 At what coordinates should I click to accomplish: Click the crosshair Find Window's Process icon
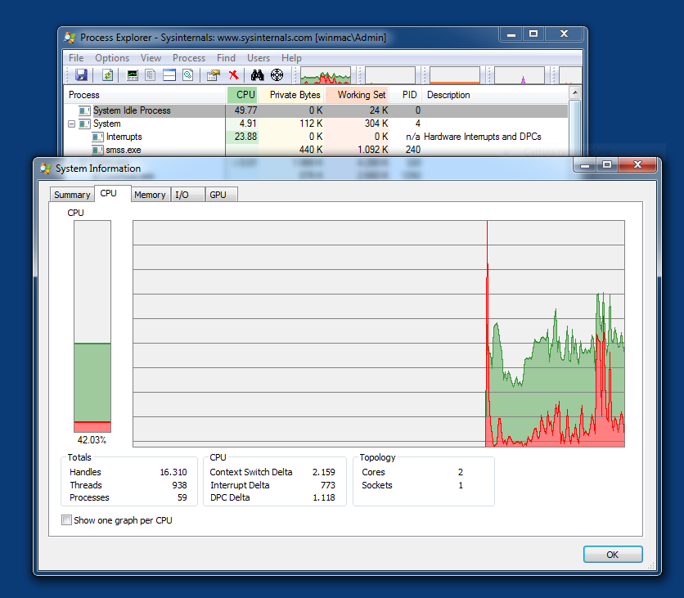(277, 75)
